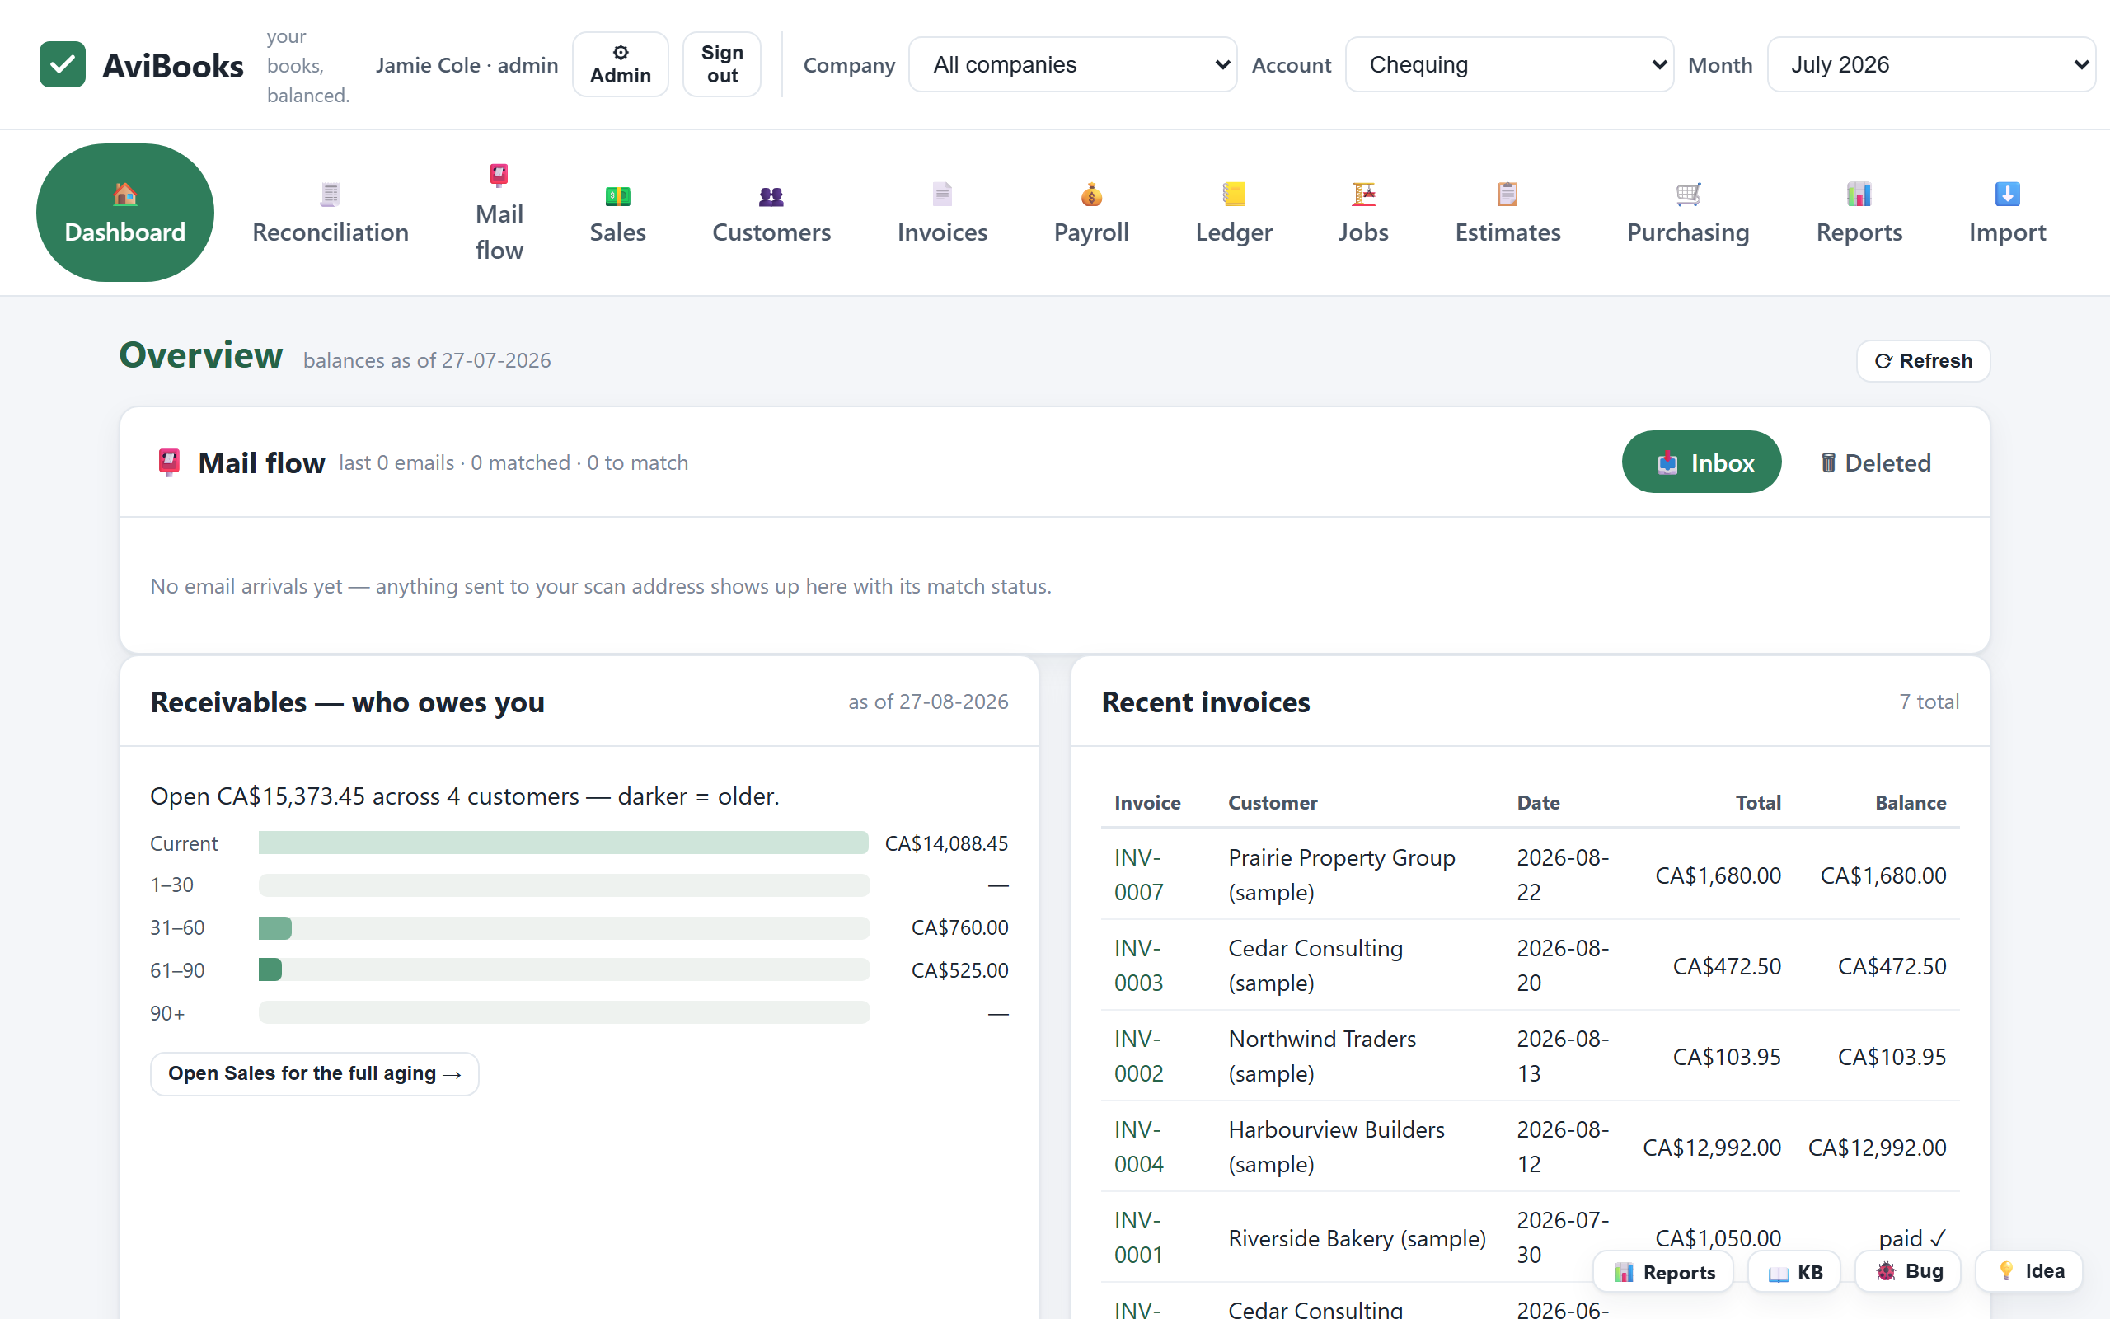
Task: Click the floating Reports chart icon
Action: [x=1624, y=1273]
